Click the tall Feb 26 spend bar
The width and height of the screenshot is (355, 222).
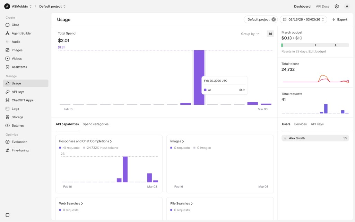[199, 77]
